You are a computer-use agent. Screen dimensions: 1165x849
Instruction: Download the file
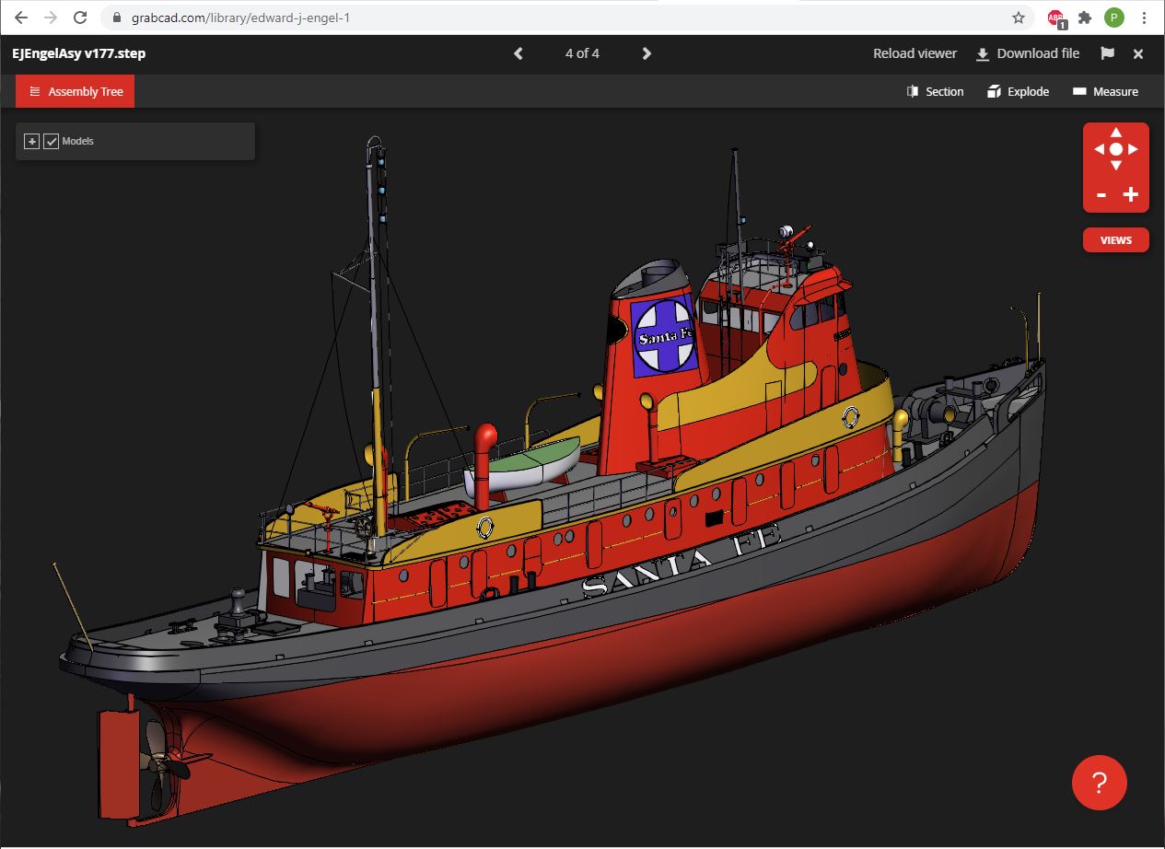coord(1027,53)
